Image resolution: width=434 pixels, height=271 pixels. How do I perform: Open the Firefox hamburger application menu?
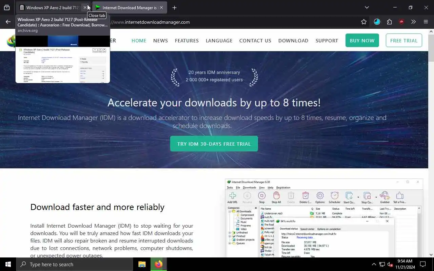coord(426,22)
